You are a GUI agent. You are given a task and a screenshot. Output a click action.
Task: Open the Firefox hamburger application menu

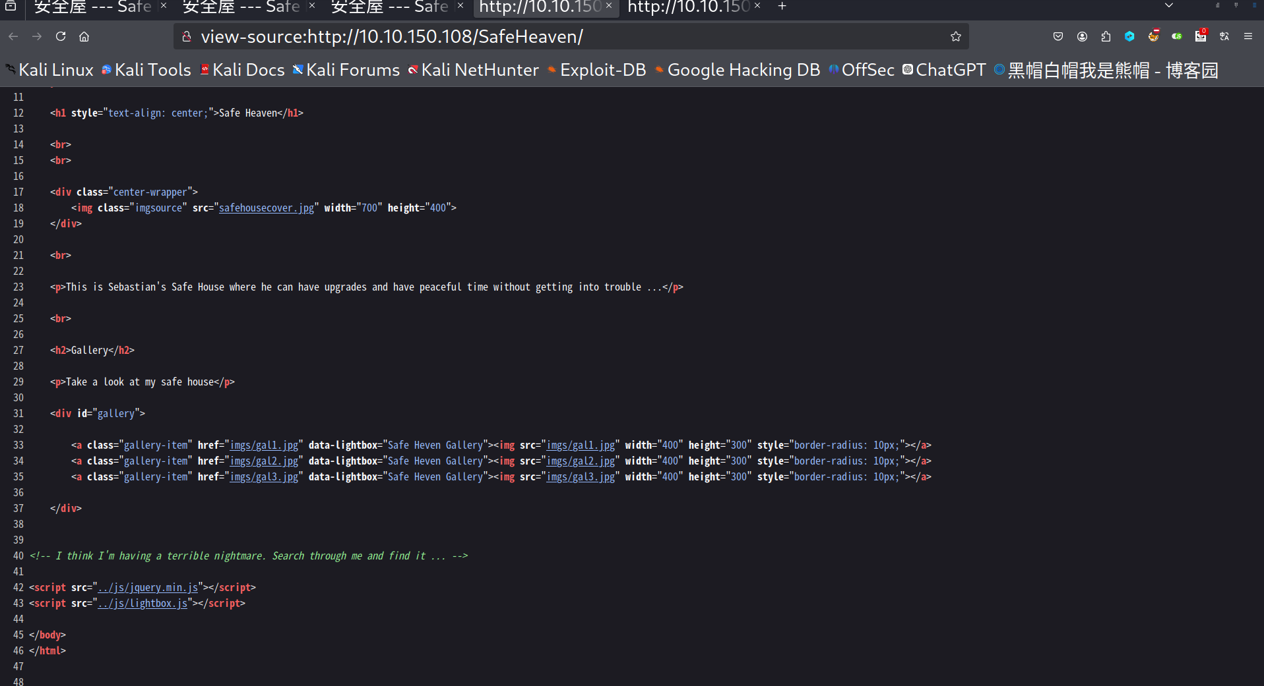click(1248, 37)
